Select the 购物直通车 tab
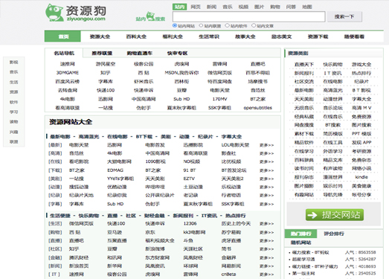The width and height of the screenshot is (389, 279). click(139, 53)
